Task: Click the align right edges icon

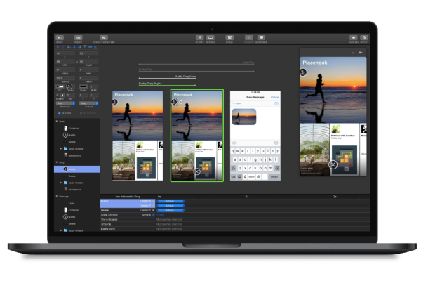Action: [79, 47]
